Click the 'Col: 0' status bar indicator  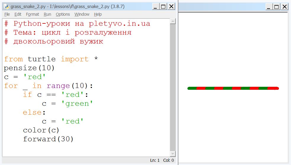pos(169,160)
